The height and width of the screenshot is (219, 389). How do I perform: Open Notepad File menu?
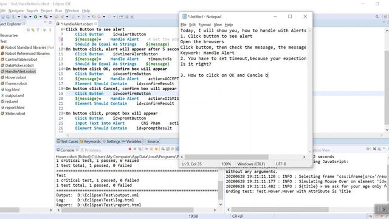coord(184,24)
